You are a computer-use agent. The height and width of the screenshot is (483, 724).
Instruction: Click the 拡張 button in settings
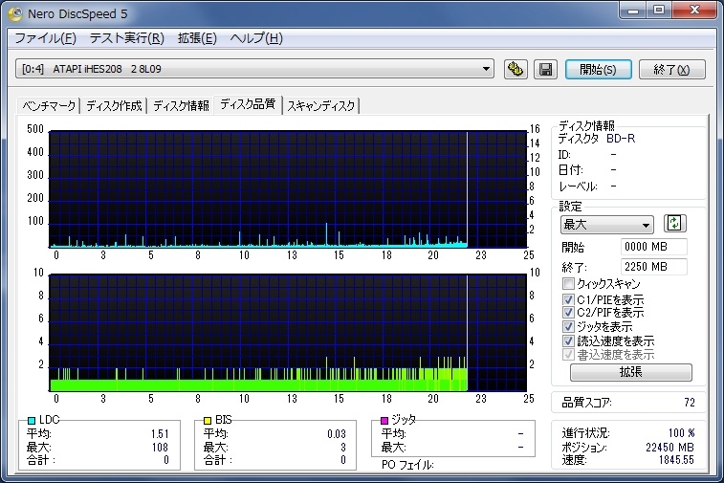coord(630,372)
